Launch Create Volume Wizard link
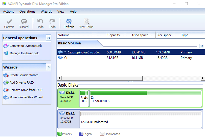This screenshot has width=205, height=137. pos(24,75)
